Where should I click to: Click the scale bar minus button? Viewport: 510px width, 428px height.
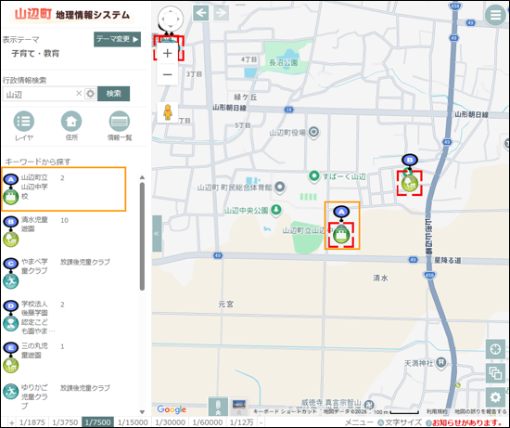(x=261, y=422)
